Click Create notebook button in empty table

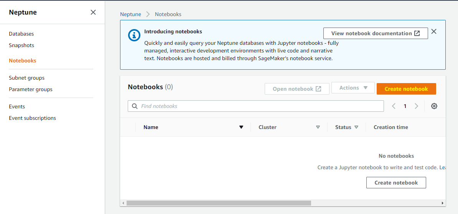click(396, 183)
